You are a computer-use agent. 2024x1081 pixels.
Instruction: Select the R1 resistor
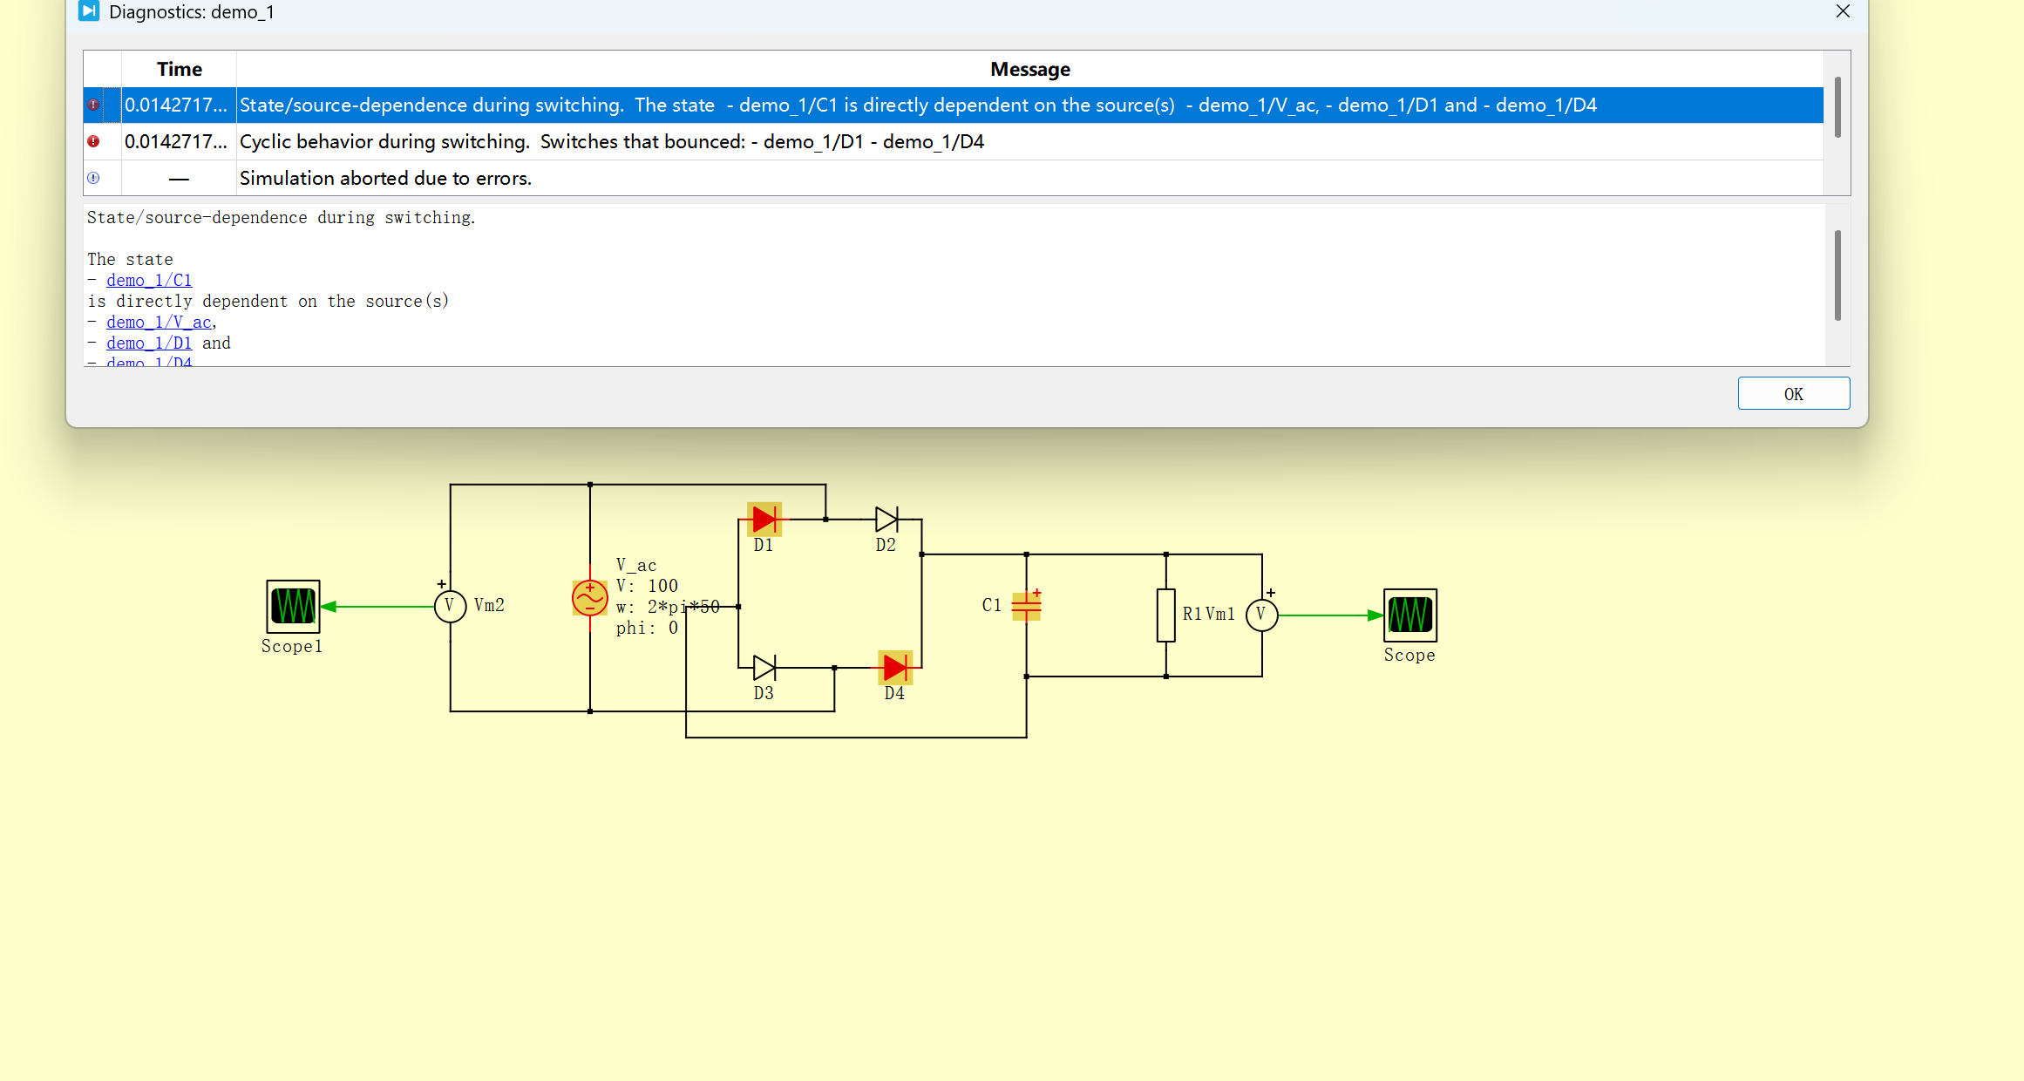click(1165, 615)
